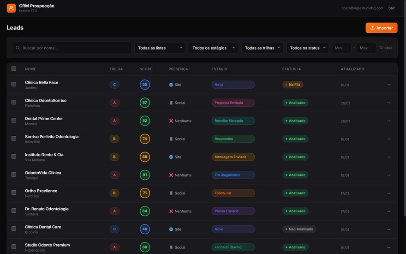Click the score 91 circle for OdontoVida Clínica
Viewport: 406px width, 254px height.
click(x=145, y=175)
